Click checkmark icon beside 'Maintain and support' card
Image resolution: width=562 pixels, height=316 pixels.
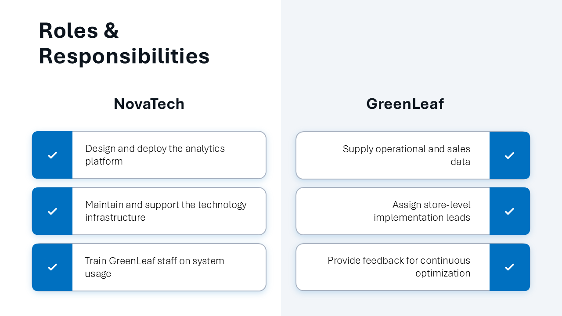coord(52,211)
